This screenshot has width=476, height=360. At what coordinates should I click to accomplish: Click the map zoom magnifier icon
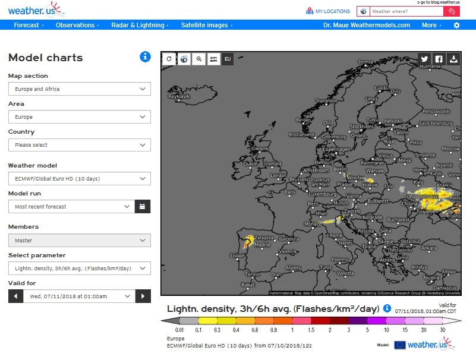click(199, 59)
